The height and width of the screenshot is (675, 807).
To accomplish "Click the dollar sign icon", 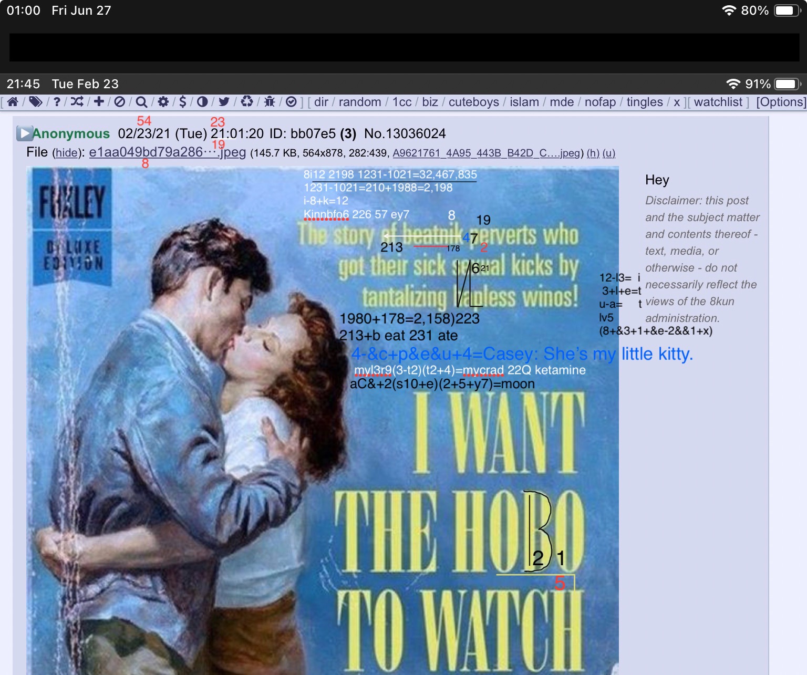I will pyautogui.click(x=183, y=102).
